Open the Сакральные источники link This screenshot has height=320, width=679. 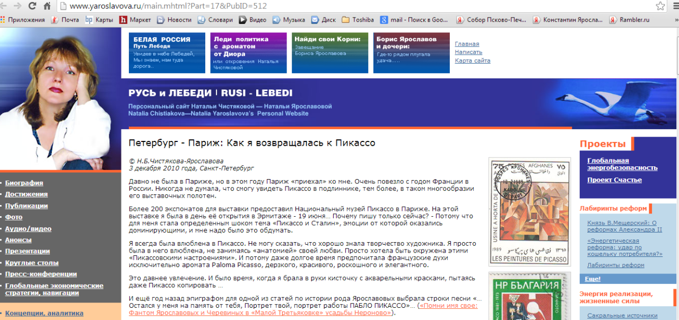pos(622,316)
